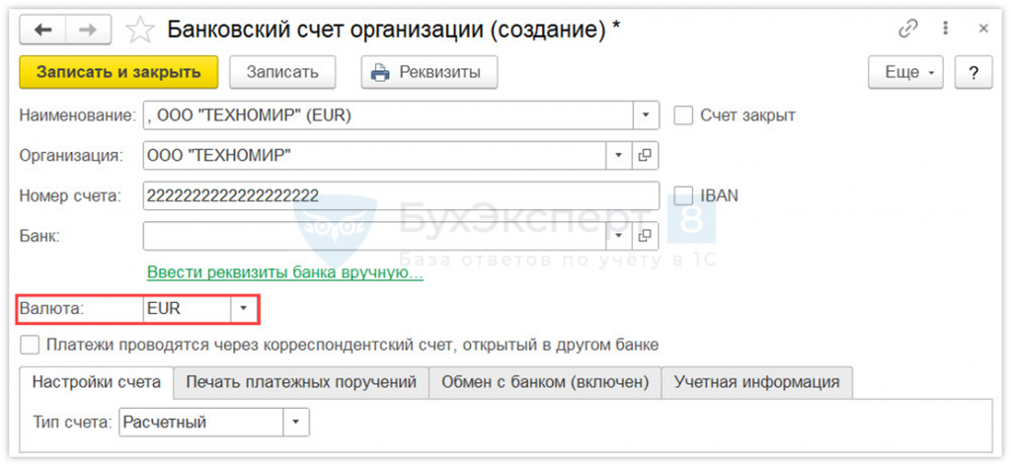Switch to Печать платежных поручений tab
The width and height of the screenshot is (1011, 466).
(x=301, y=382)
